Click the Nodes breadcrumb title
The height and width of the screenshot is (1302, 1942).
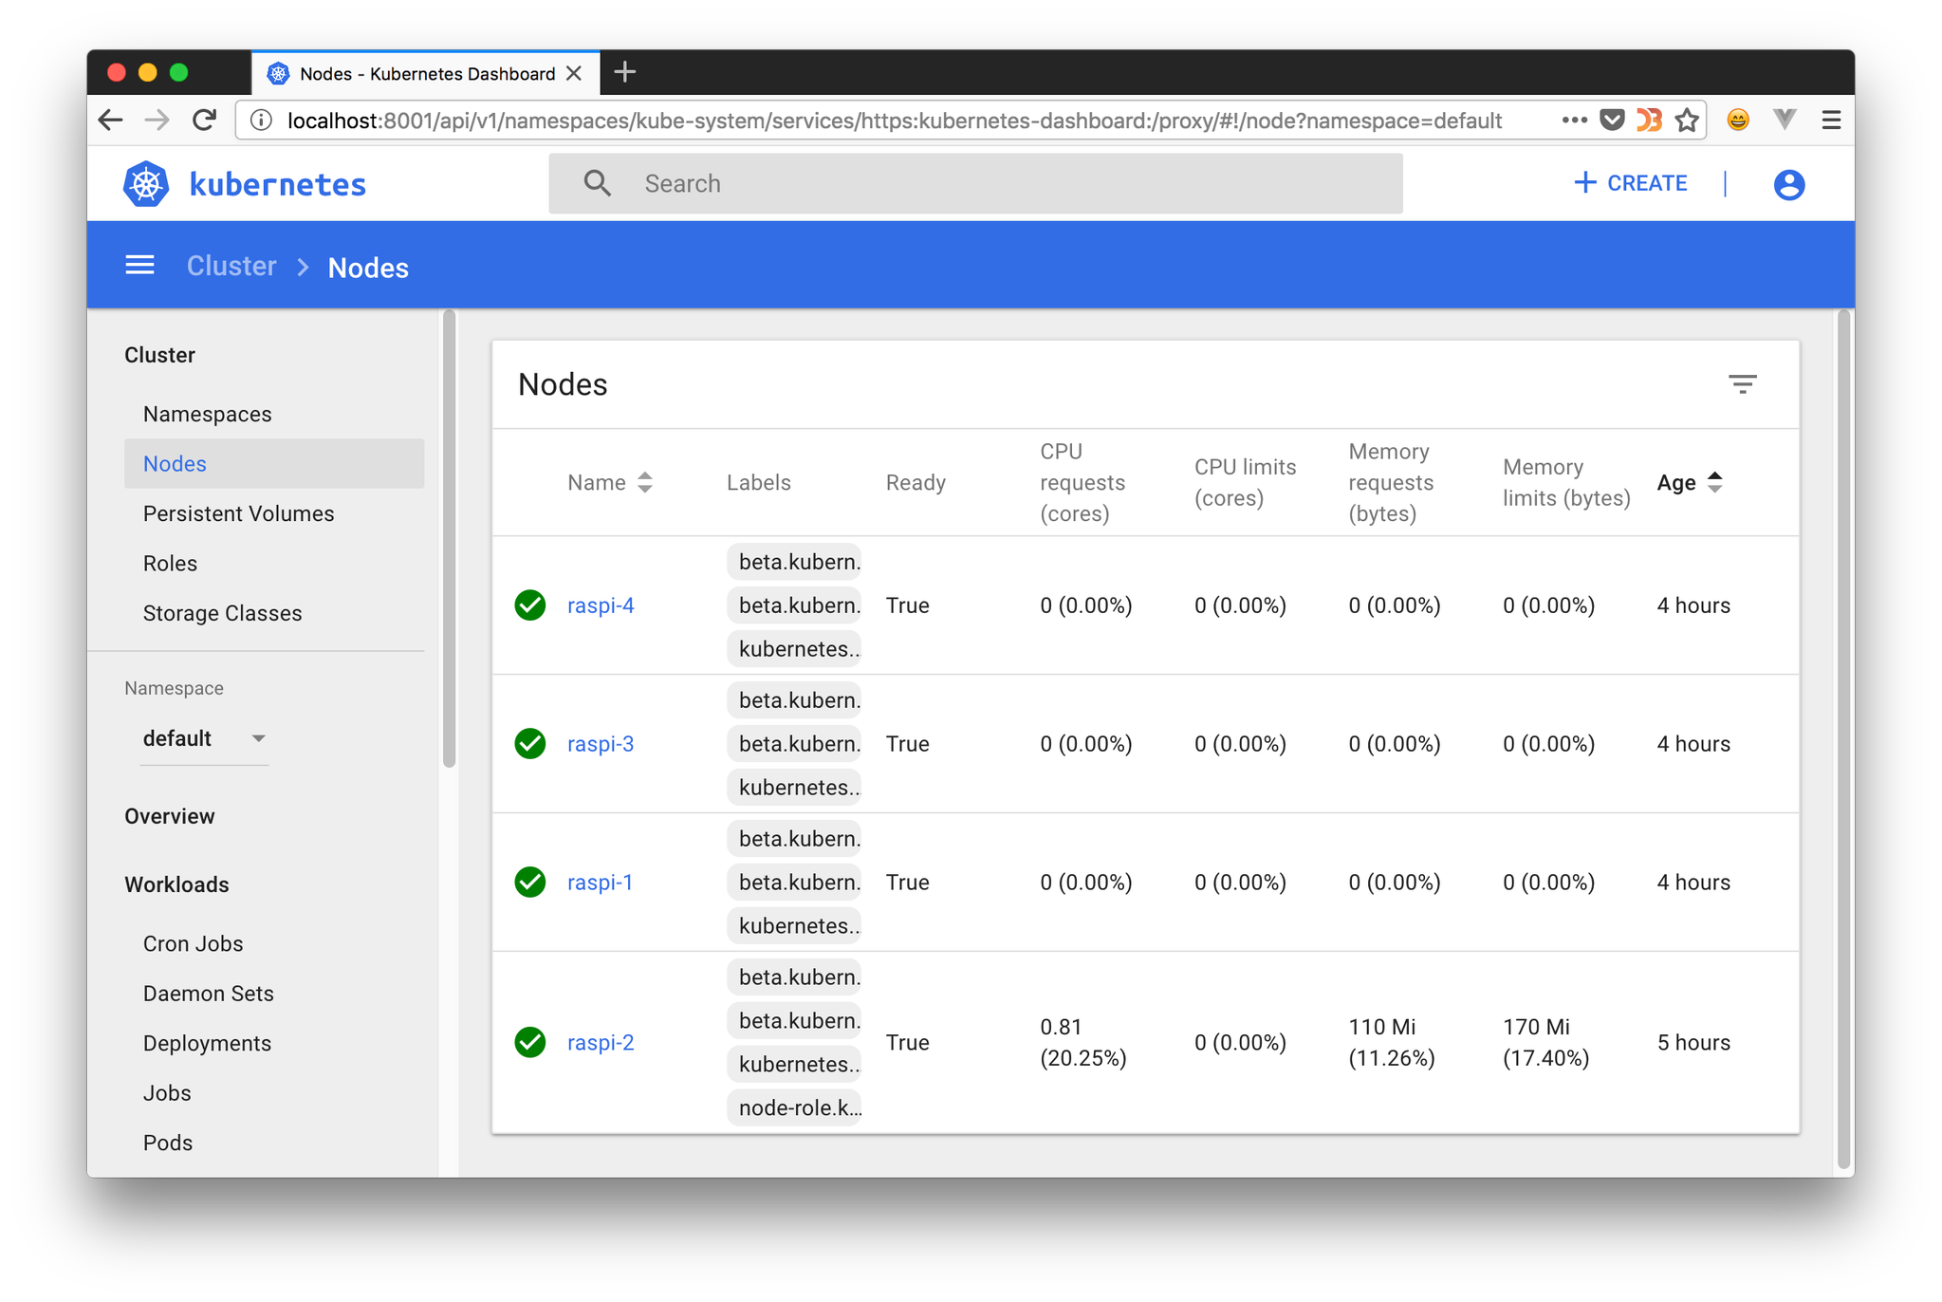(368, 268)
